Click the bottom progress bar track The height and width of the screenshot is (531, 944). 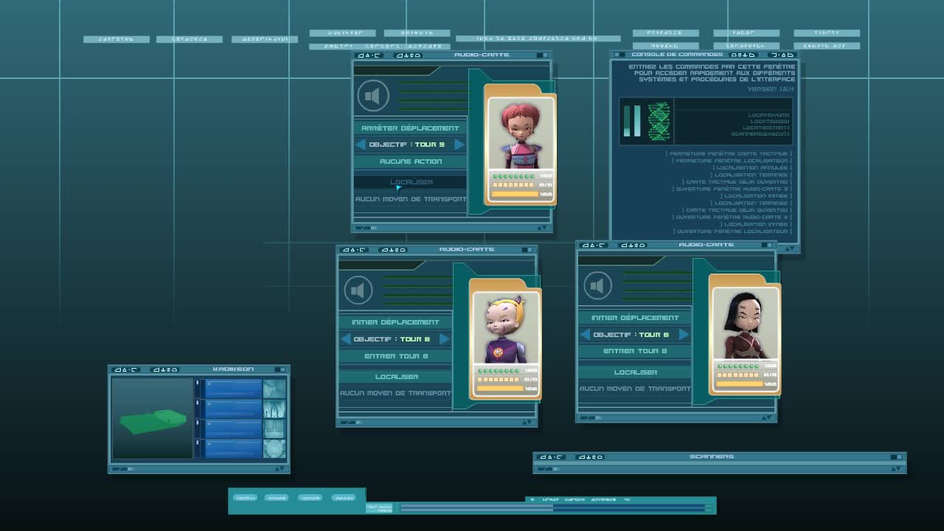(552, 507)
